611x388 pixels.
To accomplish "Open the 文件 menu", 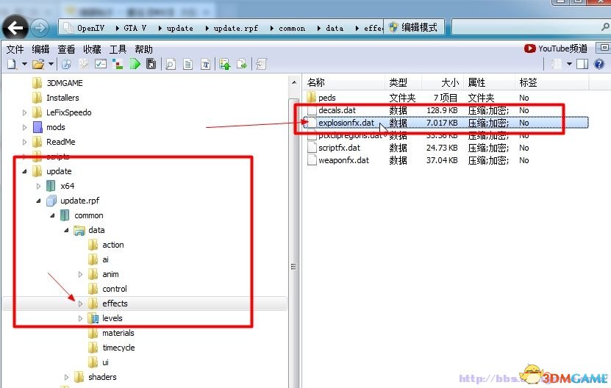I will point(15,49).
